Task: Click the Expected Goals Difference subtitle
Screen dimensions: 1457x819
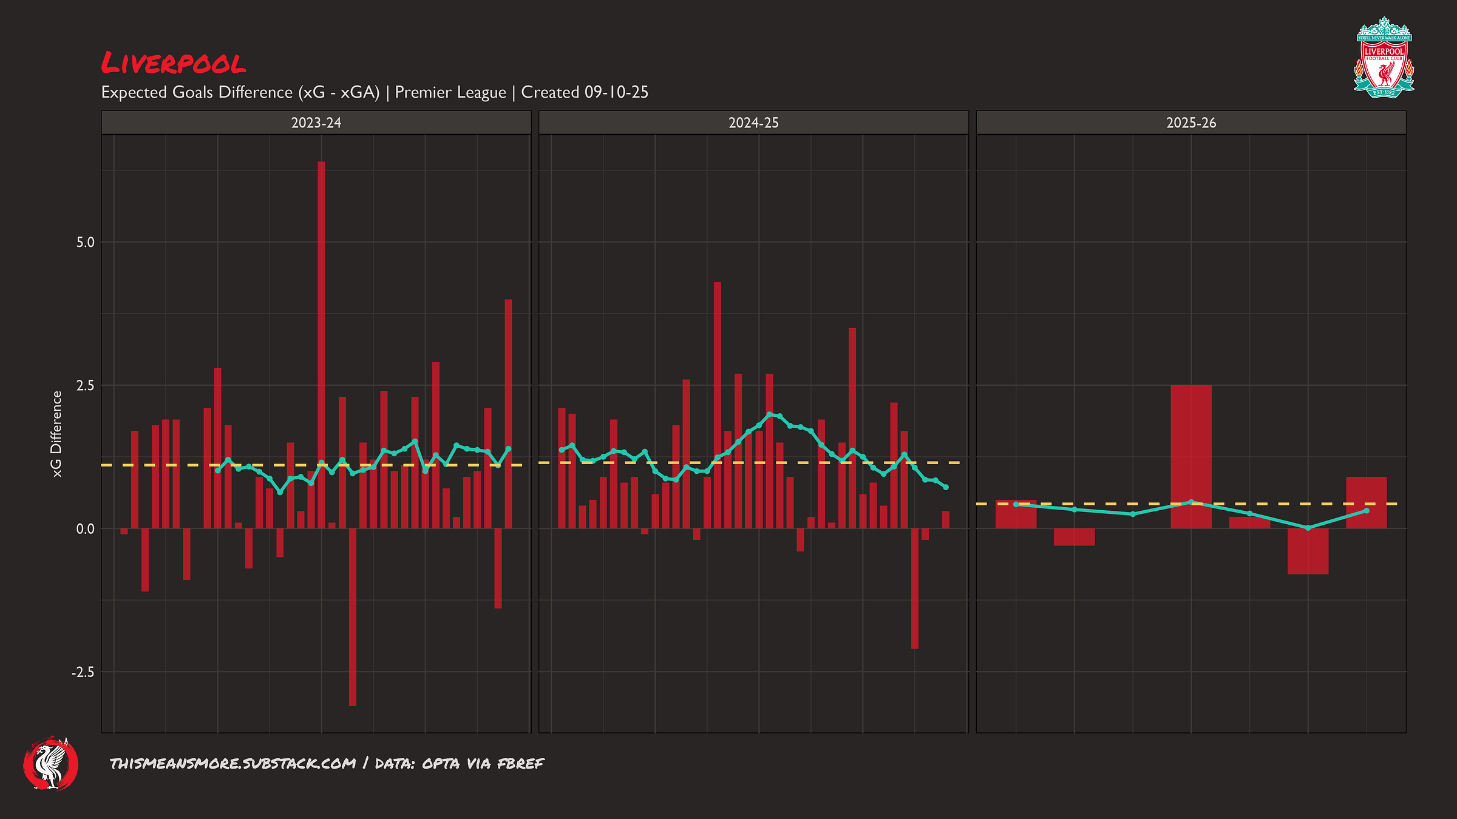Action: pos(375,92)
